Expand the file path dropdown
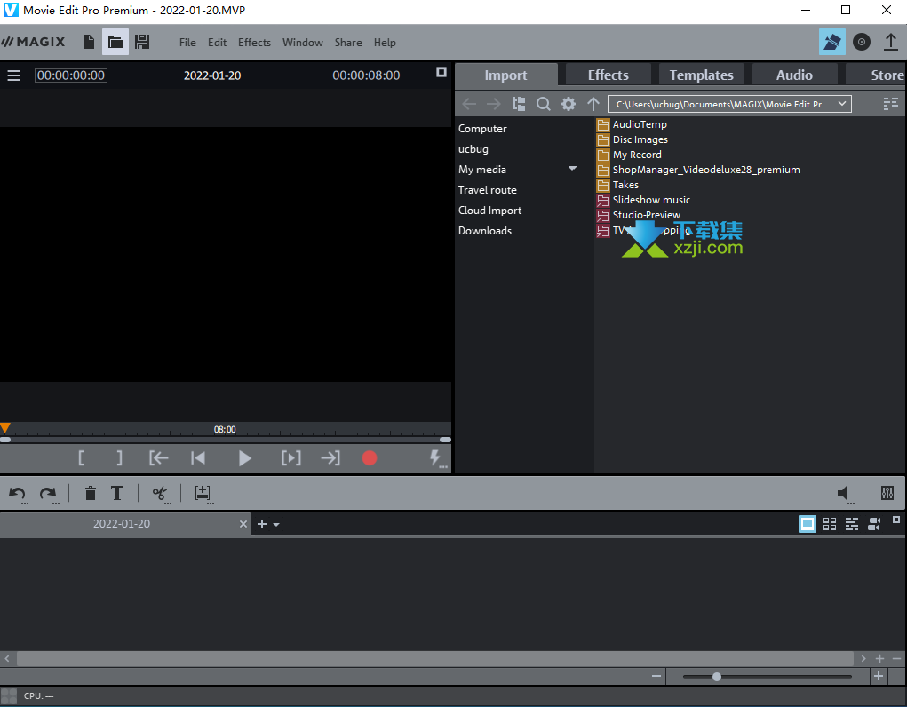 tap(842, 104)
